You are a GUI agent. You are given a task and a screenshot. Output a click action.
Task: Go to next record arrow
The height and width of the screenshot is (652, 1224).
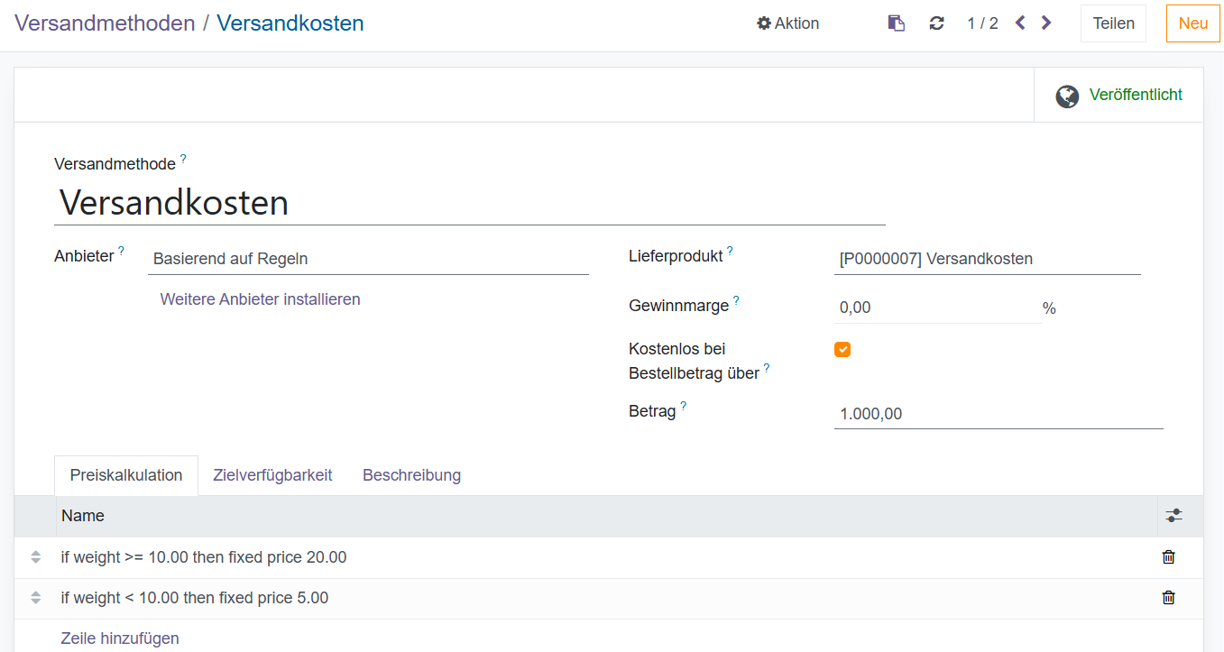coord(1046,23)
